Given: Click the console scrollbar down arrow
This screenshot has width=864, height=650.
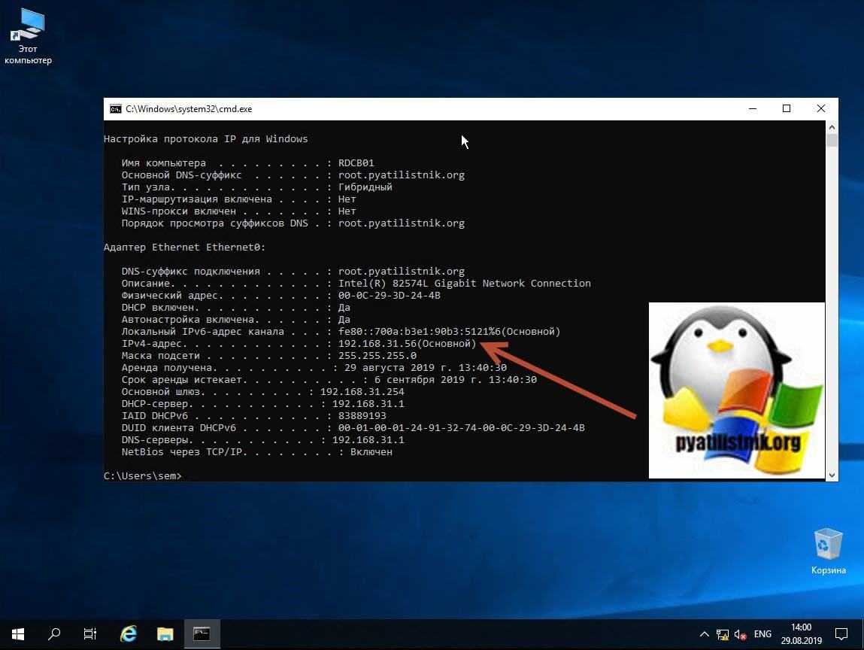Looking at the screenshot, I should pyautogui.click(x=832, y=475).
